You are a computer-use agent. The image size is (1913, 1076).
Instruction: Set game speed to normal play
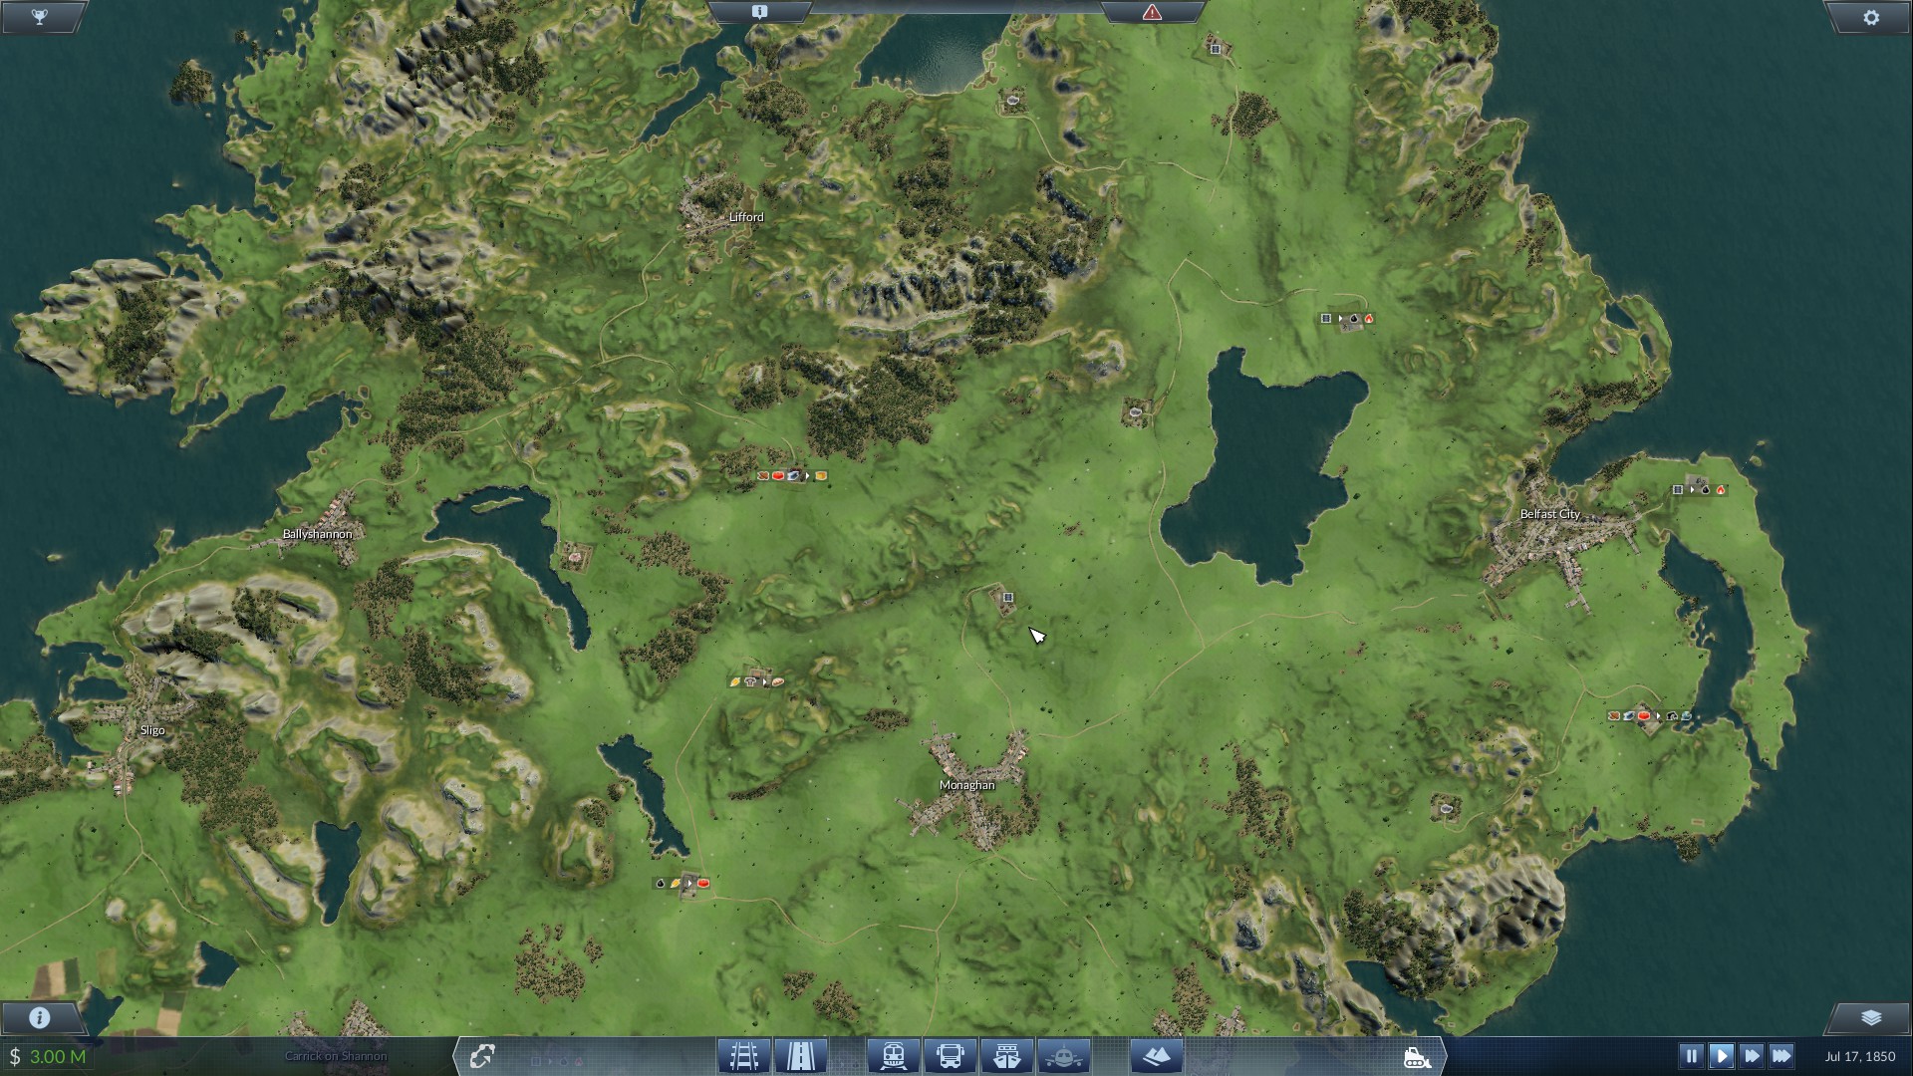pyautogui.click(x=1721, y=1056)
